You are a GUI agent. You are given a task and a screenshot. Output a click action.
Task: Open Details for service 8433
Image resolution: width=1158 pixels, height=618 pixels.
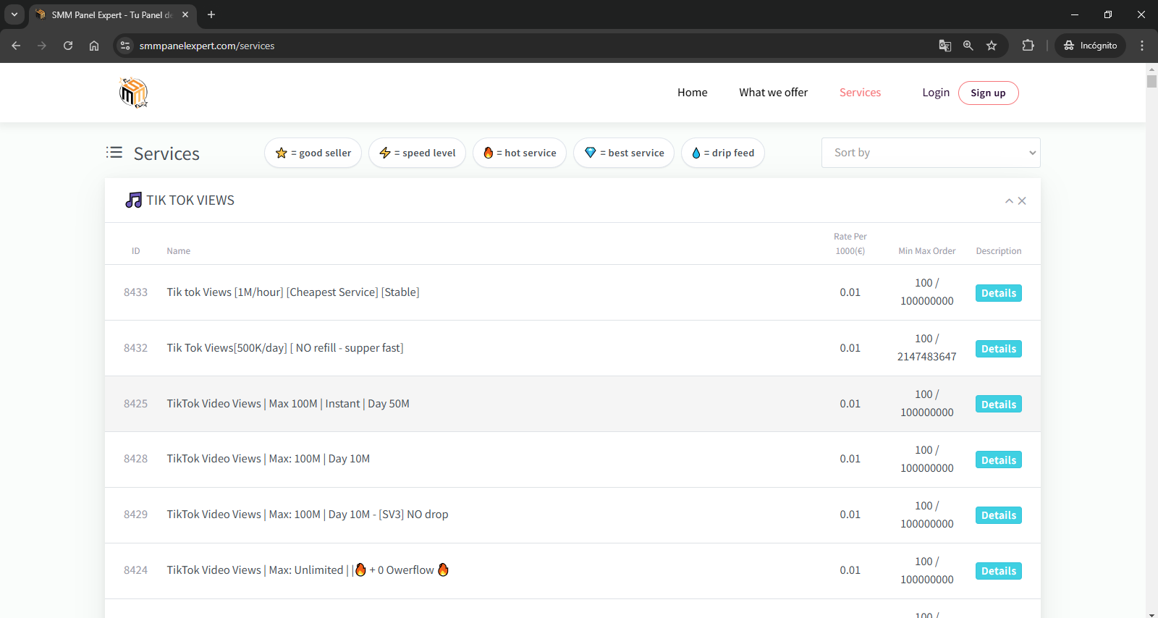pyautogui.click(x=999, y=293)
